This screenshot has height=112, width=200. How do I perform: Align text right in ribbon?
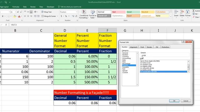coord(31,16)
